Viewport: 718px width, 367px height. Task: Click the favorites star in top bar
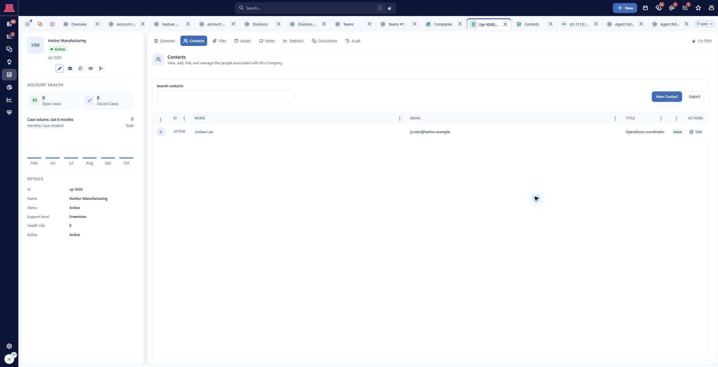(x=698, y=8)
